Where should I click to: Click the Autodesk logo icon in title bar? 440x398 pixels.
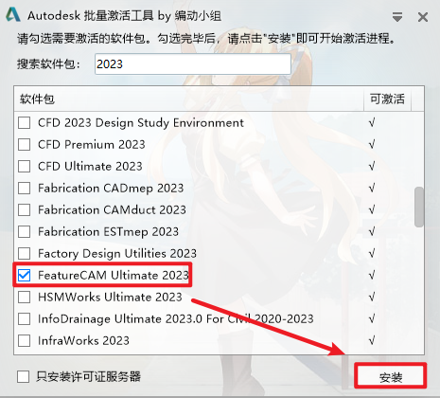click(13, 15)
